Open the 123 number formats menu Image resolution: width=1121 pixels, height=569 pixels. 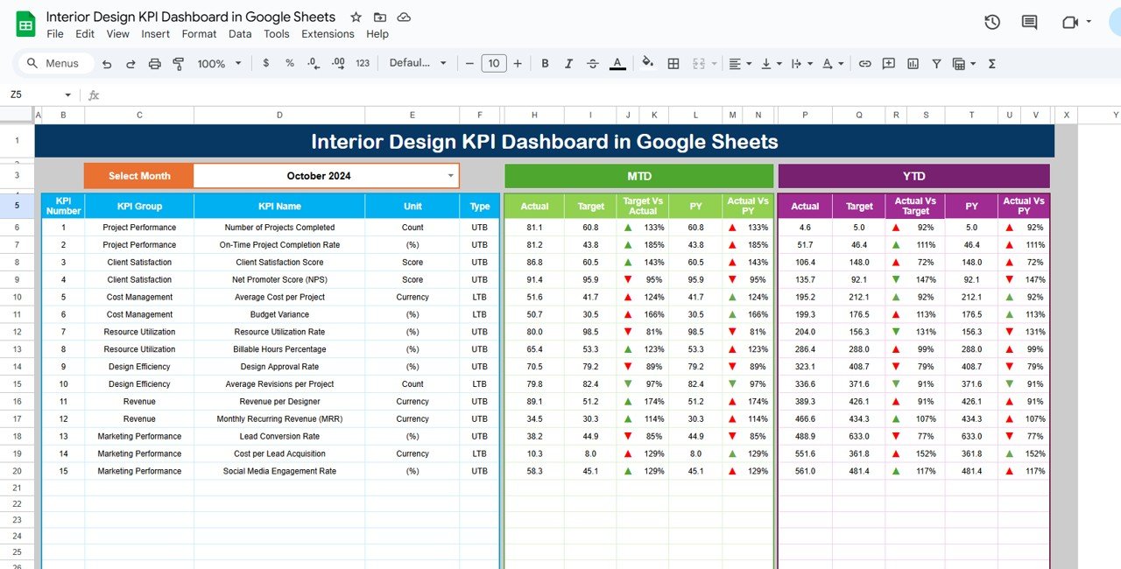[363, 64]
